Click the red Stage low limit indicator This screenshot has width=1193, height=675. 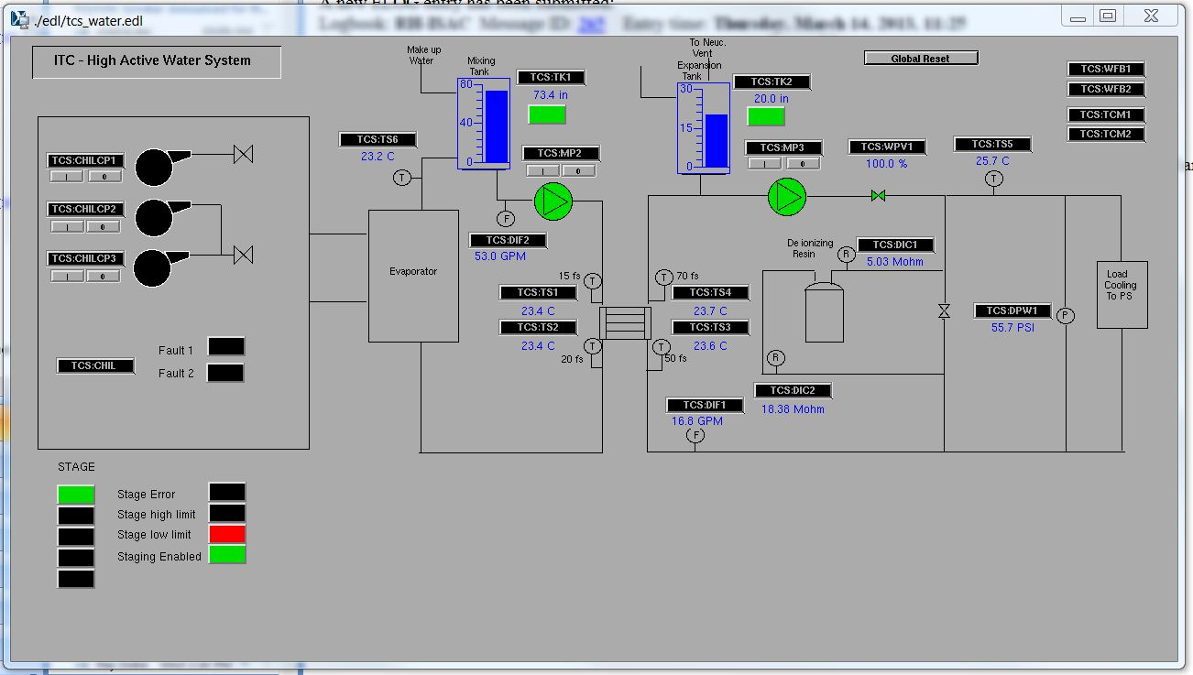click(x=227, y=535)
